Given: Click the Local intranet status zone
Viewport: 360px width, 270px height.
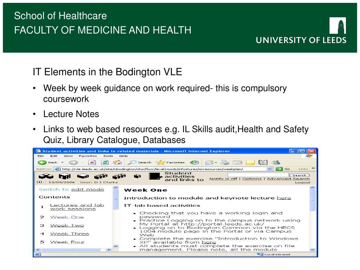Looking at the screenshot, I should (274, 255).
